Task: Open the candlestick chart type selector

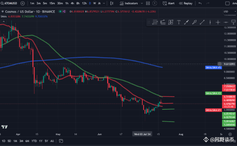Action: pyautogui.click(x=112, y=3)
